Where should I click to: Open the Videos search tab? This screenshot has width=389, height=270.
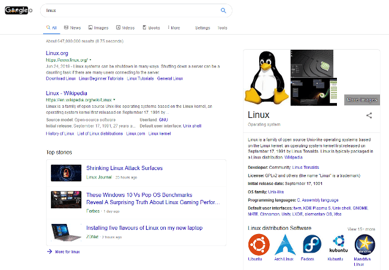125,28
